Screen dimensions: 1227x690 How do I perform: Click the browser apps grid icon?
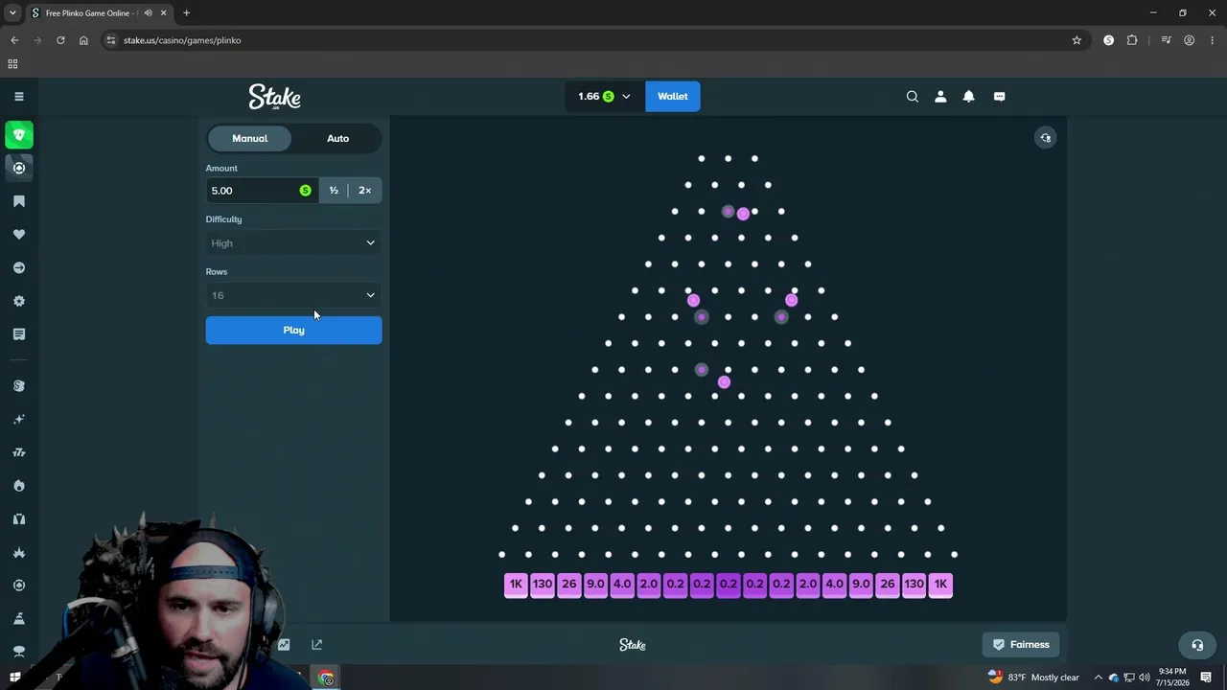(x=12, y=64)
